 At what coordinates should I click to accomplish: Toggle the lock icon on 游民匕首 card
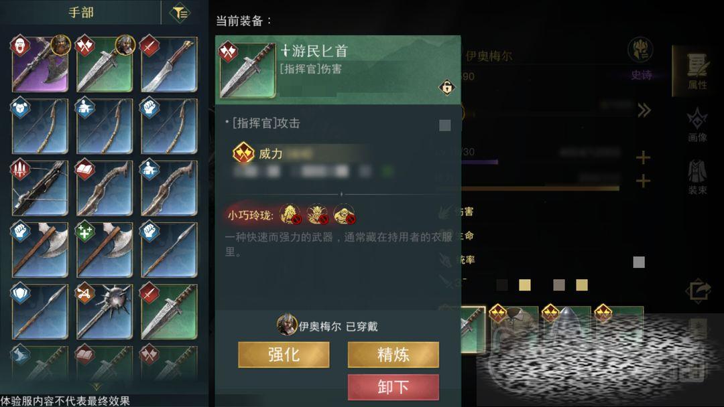(446, 87)
